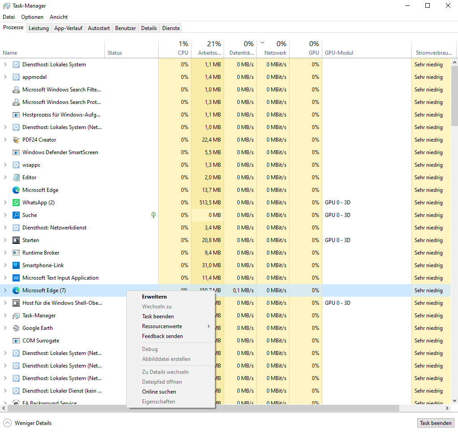Click the Suche magnifier icon
This screenshot has height=433, width=458.
[16, 215]
